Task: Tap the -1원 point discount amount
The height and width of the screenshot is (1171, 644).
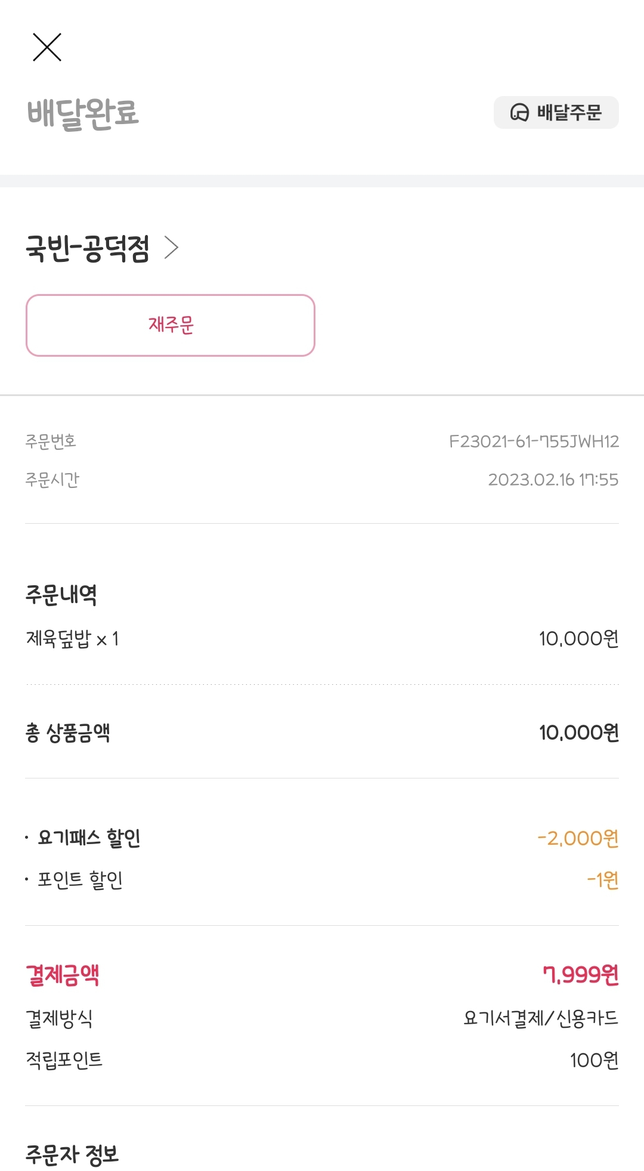Action: [602, 879]
